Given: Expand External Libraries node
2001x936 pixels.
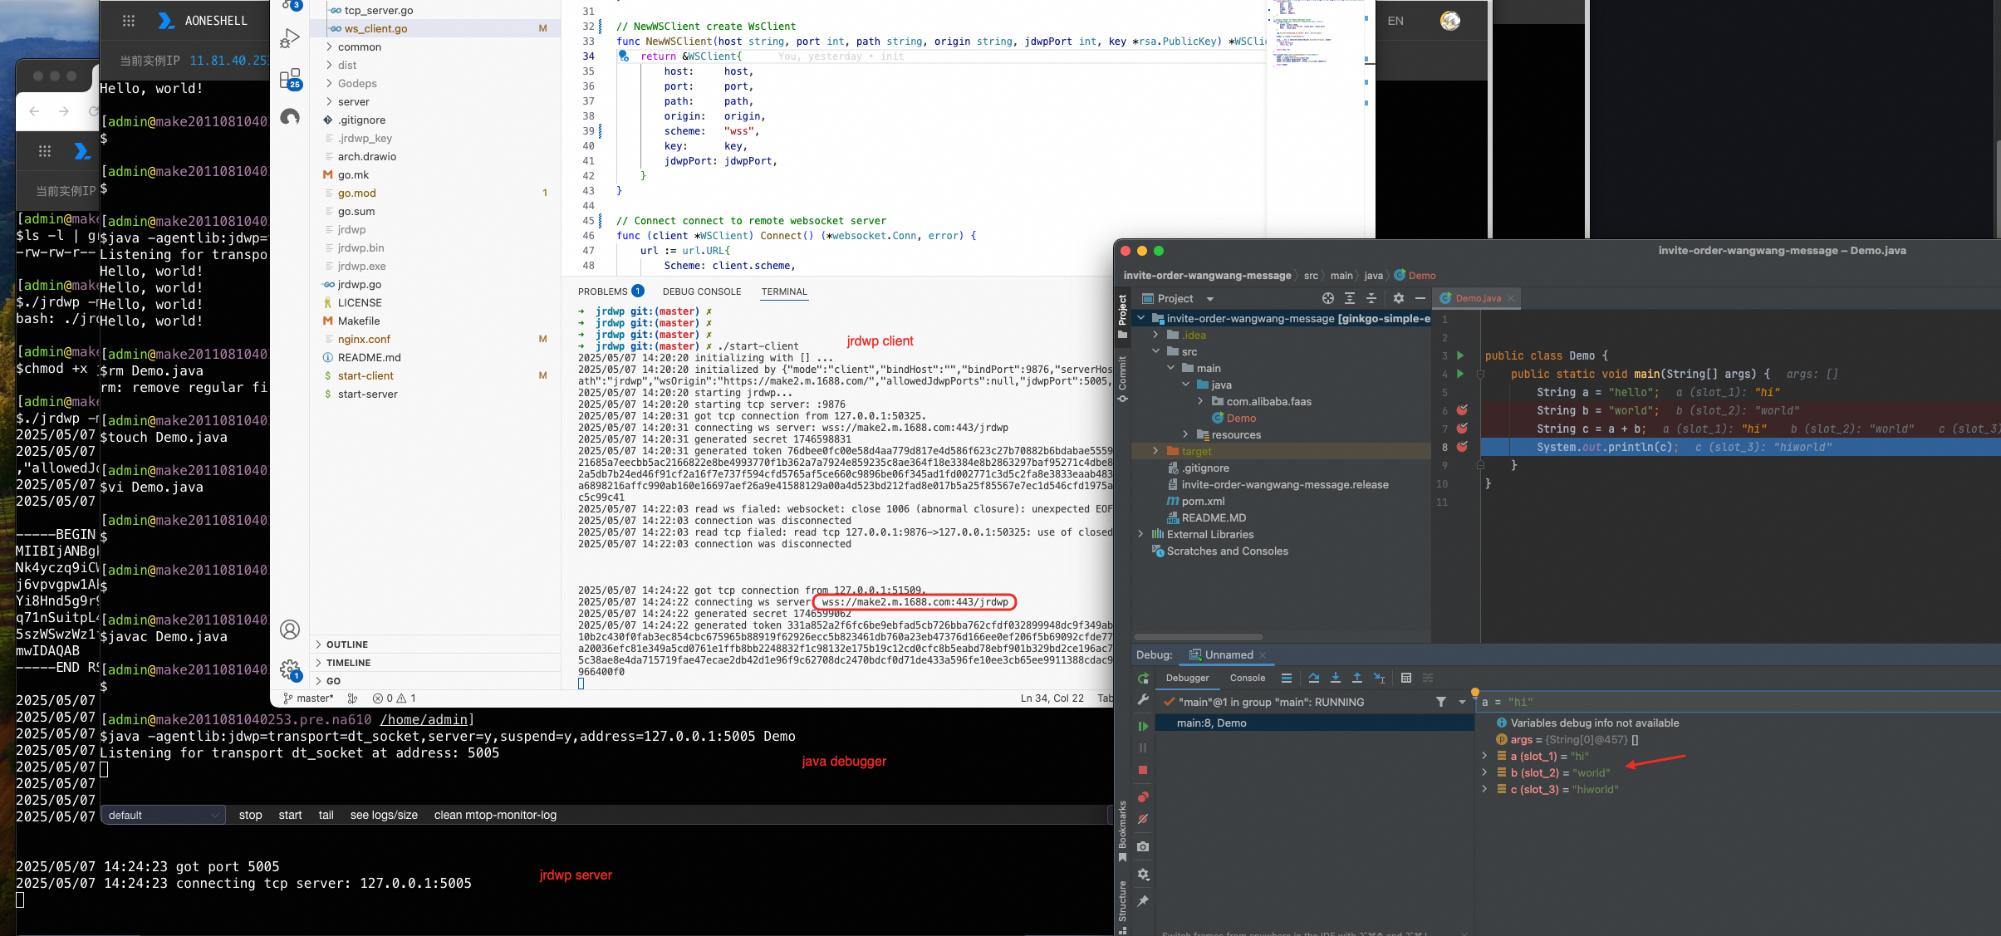Looking at the screenshot, I should click(1140, 534).
